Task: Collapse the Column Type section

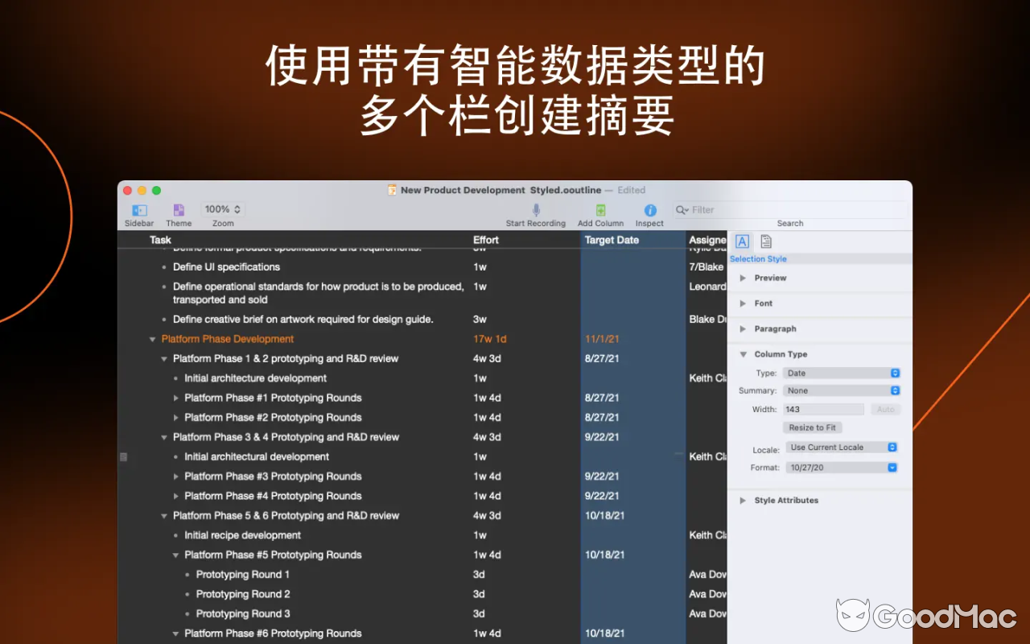Action: (x=744, y=354)
